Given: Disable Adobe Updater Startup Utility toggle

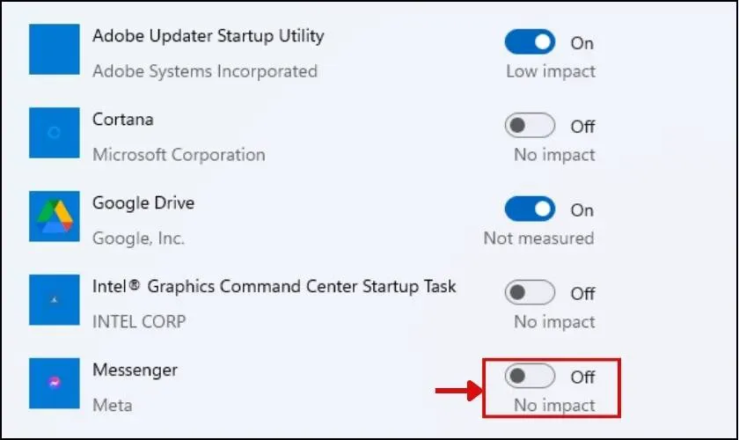Looking at the screenshot, I should [x=530, y=42].
